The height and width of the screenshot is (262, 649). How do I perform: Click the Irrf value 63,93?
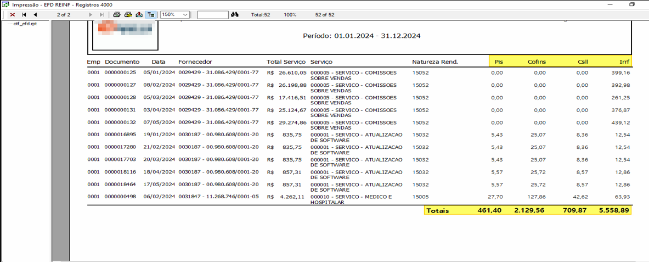(x=623, y=197)
